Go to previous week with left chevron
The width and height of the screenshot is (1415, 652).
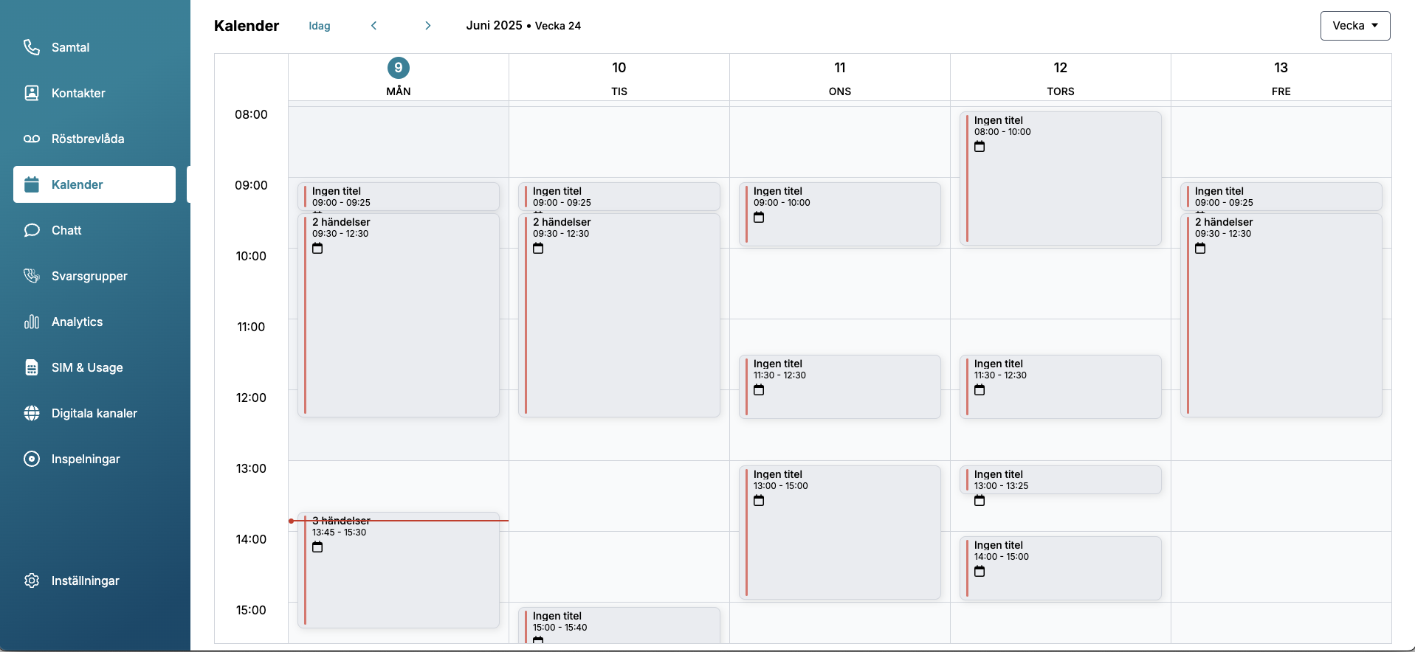tap(374, 26)
